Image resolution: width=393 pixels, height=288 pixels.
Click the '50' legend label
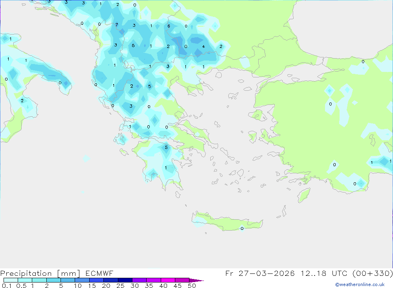pos(192,286)
